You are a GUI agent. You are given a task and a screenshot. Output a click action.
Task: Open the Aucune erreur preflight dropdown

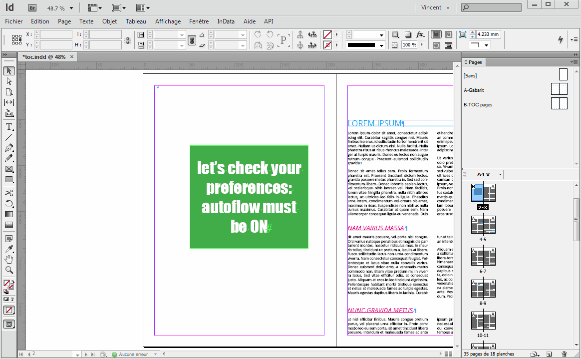[x=156, y=354]
